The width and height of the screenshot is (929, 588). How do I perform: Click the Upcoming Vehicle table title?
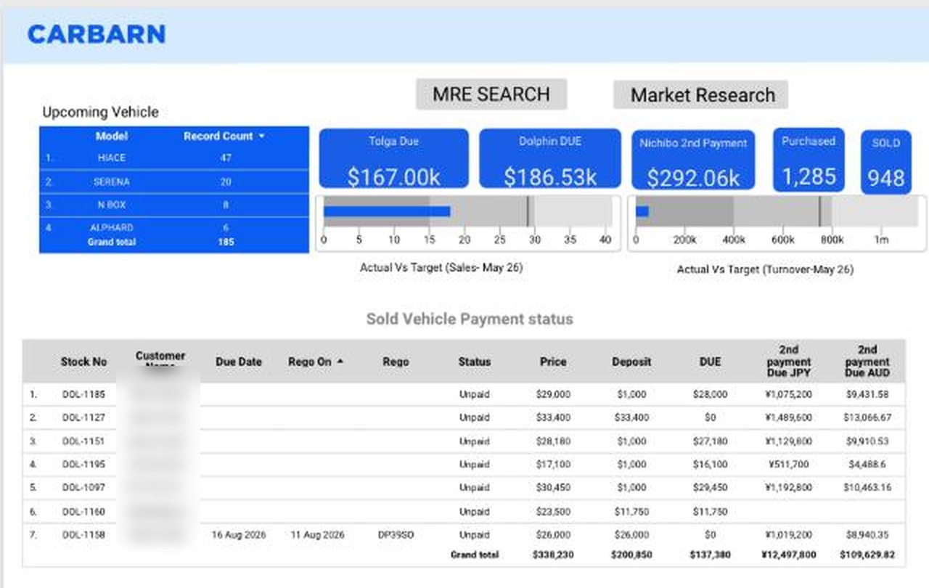[100, 113]
